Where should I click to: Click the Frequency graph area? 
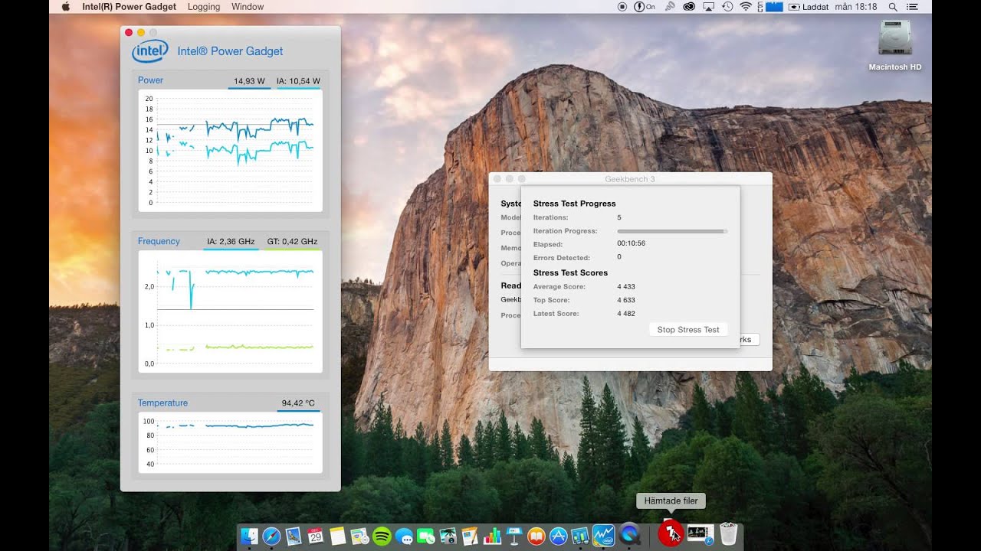231,311
